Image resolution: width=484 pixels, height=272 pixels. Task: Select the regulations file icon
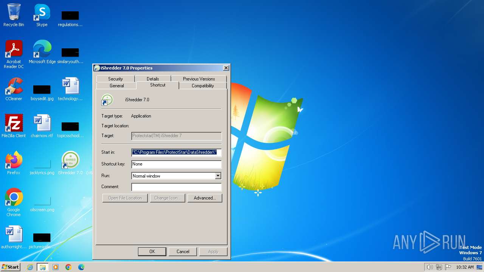pos(70,19)
